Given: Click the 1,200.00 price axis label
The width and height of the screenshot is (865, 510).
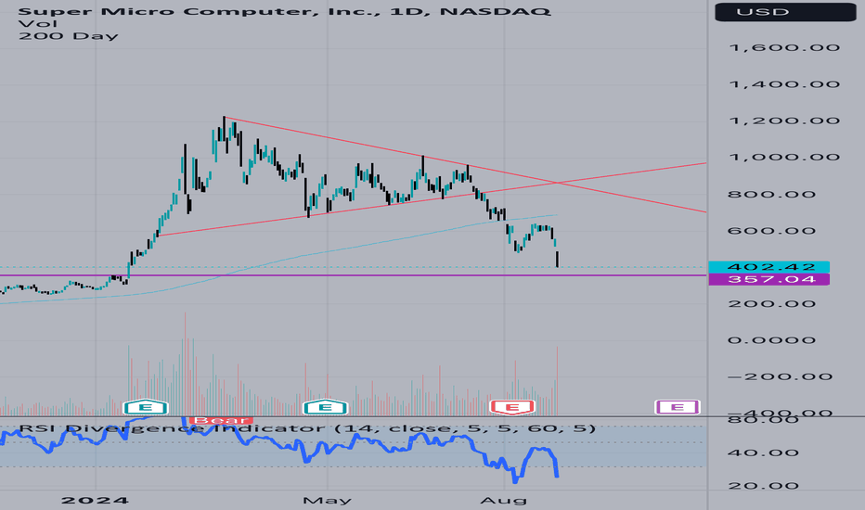Looking at the screenshot, I should (784, 121).
